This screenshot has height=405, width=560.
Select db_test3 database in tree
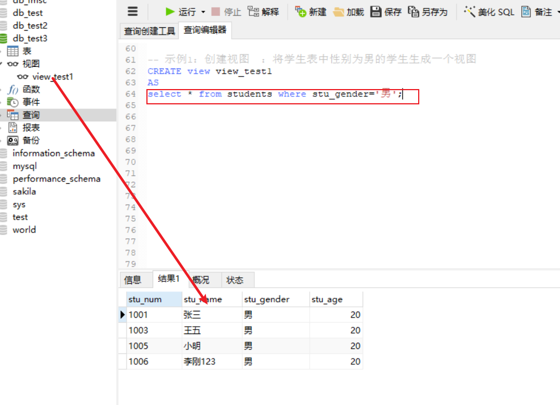point(30,38)
